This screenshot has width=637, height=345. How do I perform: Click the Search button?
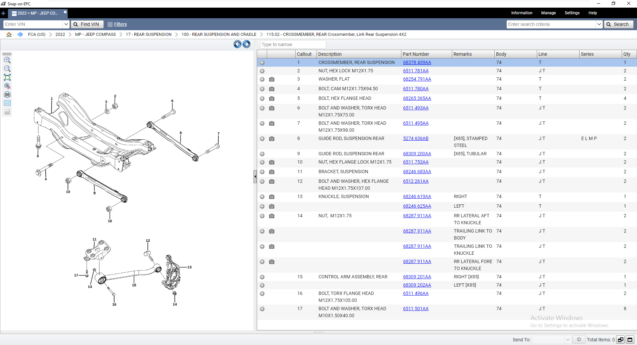[618, 24]
